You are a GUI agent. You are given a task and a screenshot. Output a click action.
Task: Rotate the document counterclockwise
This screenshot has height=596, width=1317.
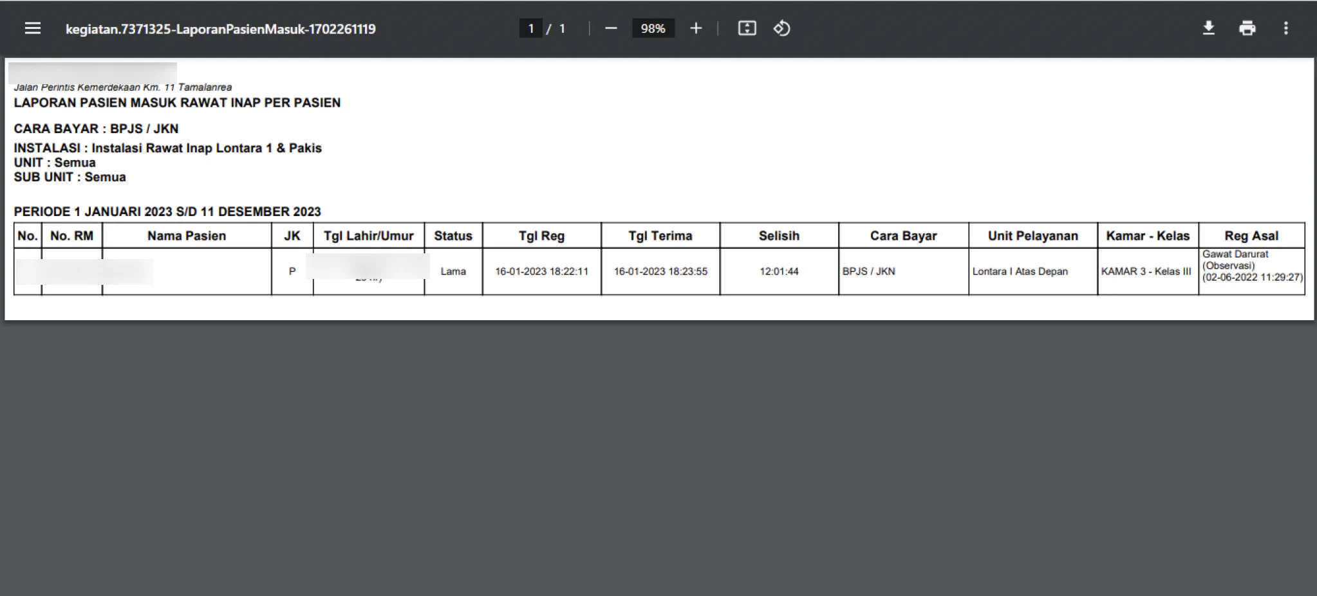pos(781,28)
